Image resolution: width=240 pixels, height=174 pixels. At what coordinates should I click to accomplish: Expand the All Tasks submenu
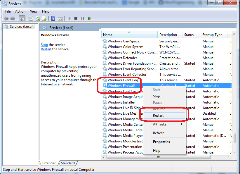(x=164, y=124)
